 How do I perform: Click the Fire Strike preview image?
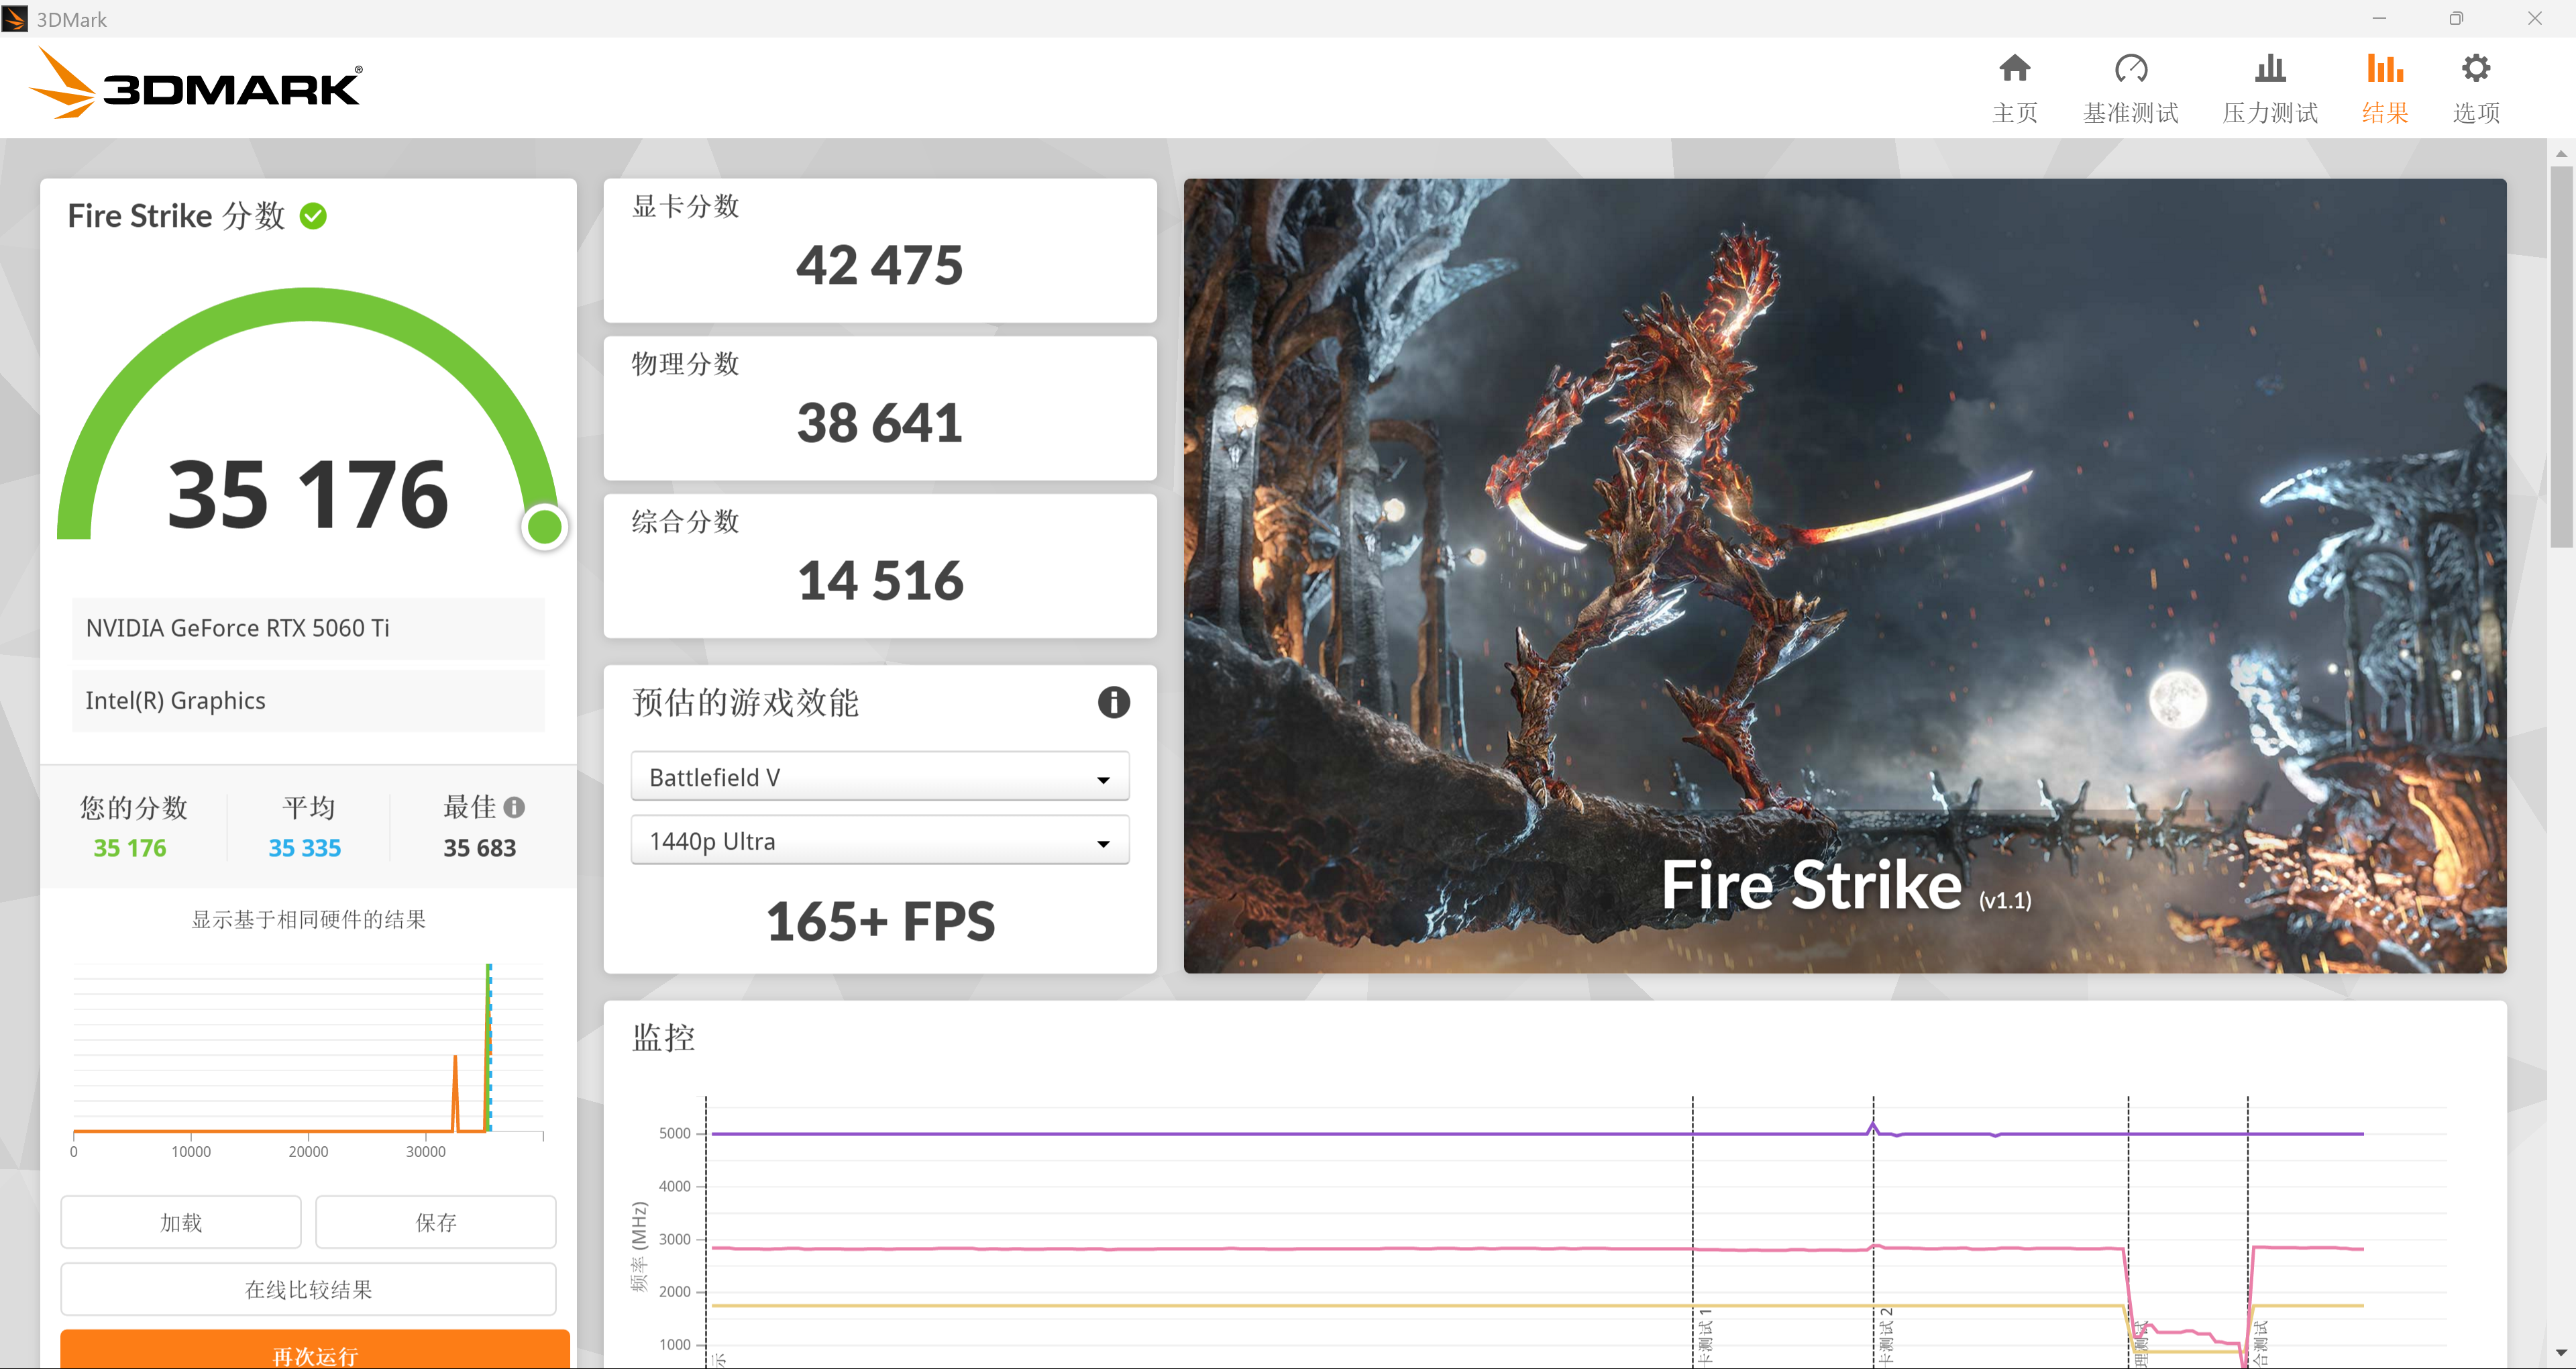[1844, 575]
